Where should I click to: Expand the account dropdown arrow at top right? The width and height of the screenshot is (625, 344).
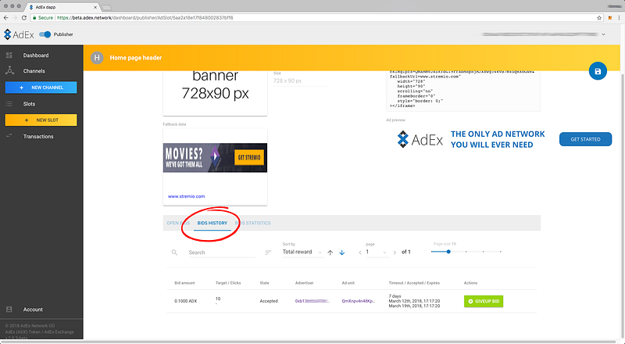(603, 34)
